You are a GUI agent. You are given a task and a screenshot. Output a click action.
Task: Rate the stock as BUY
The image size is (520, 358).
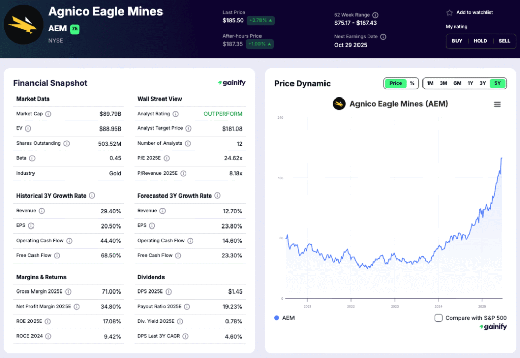[457, 41]
